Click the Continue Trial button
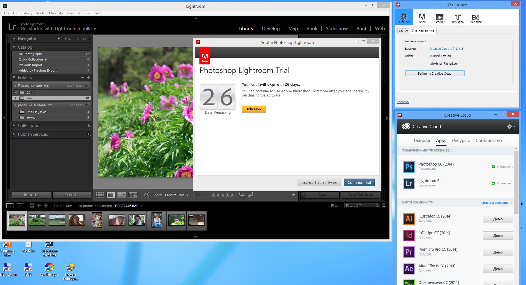The image size is (526, 285). 359,182
